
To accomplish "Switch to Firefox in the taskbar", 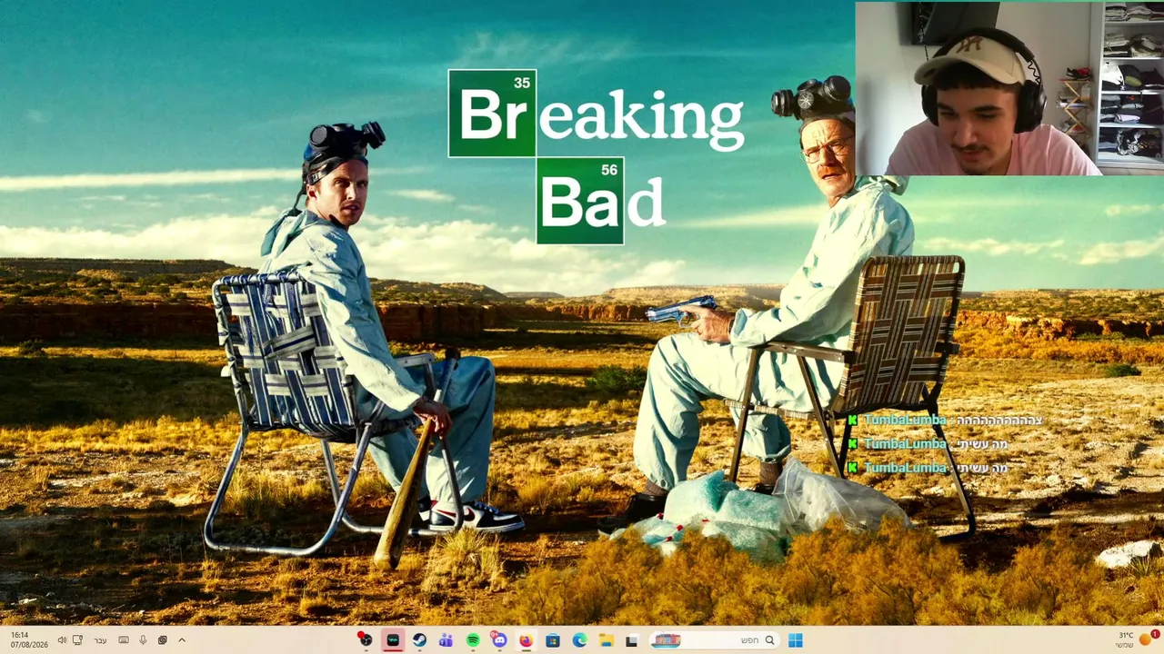I will coord(526,640).
